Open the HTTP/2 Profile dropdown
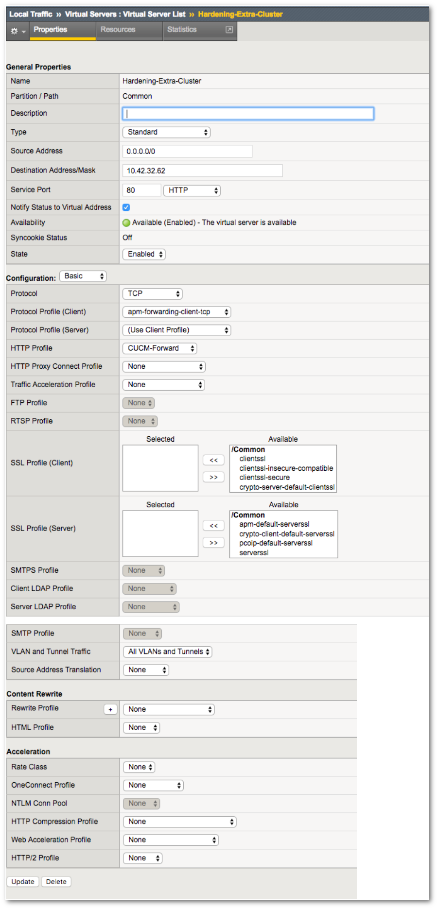The width and height of the screenshot is (438, 909). tap(142, 858)
